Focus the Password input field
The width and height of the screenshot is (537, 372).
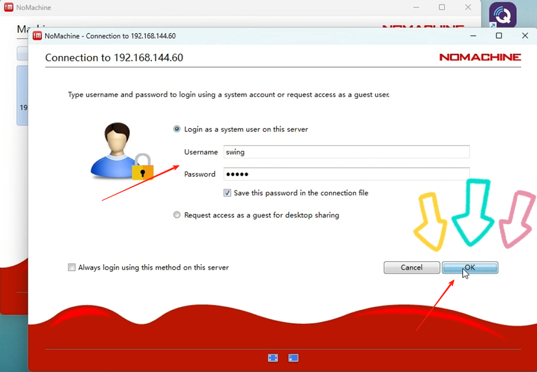346,174
